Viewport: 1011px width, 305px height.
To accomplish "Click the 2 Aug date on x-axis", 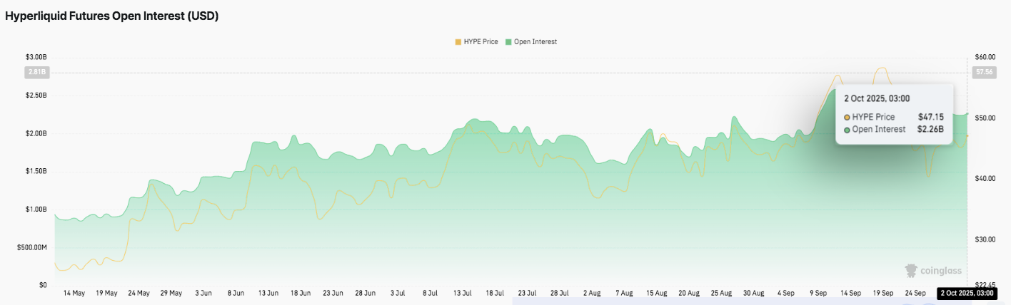I will (592, 293).
